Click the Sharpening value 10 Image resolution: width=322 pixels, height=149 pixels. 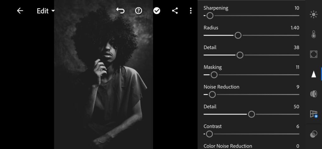pos(297,8)
